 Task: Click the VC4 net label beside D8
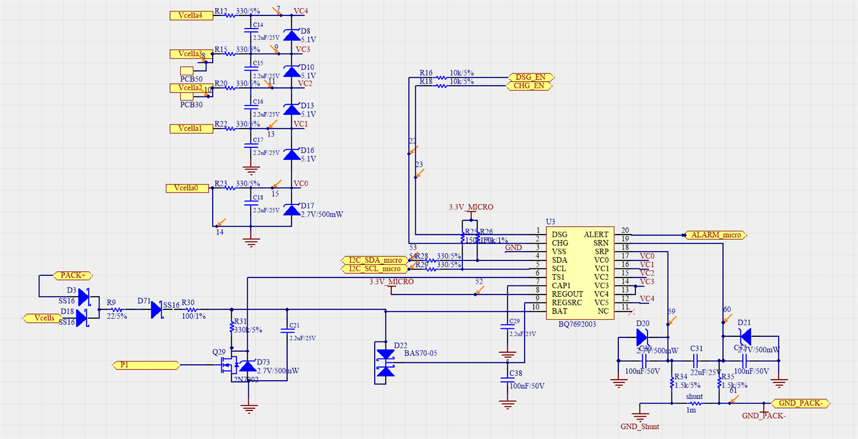click(301, 11)
